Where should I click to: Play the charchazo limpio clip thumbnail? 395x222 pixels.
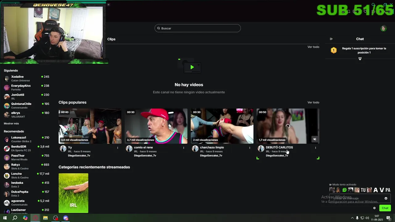click(222, 126)
